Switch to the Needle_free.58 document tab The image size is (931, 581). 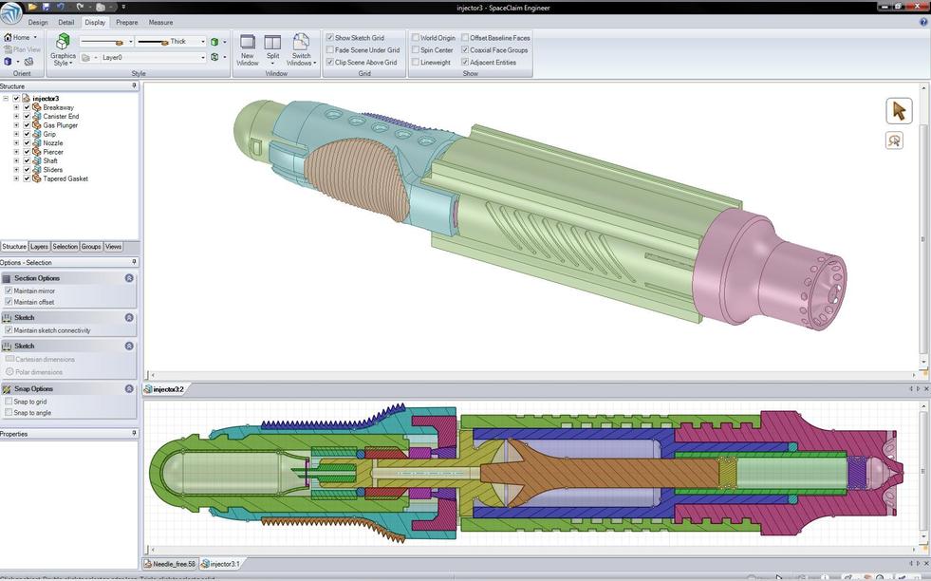(173, 564)
